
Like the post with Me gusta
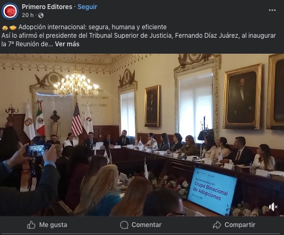point(47,225)
